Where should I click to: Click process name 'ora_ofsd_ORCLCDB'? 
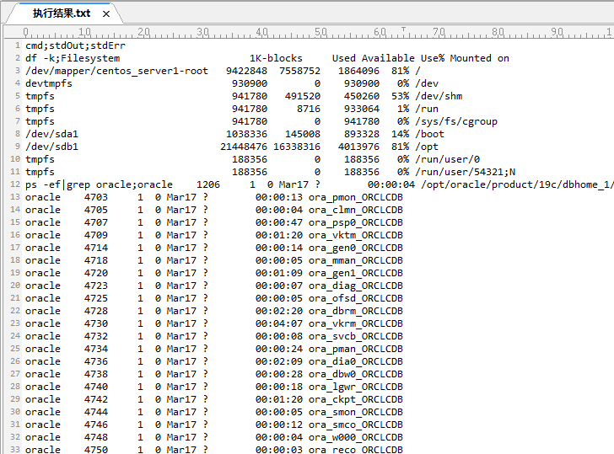356,298
